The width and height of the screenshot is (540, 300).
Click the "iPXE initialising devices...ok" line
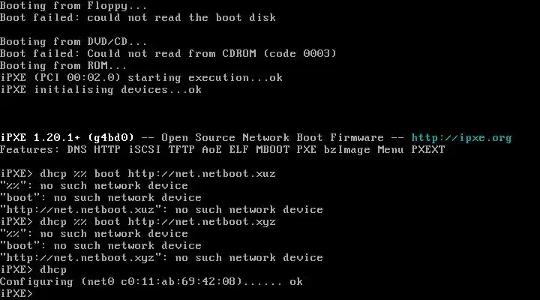click(x=101, y=89)
